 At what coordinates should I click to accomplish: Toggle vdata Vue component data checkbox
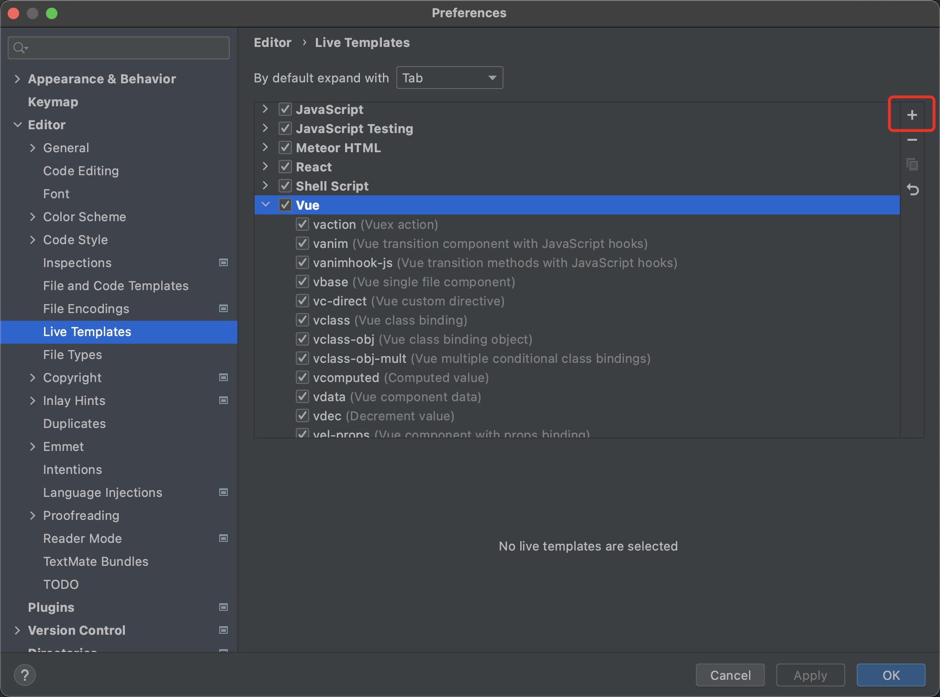302,397
